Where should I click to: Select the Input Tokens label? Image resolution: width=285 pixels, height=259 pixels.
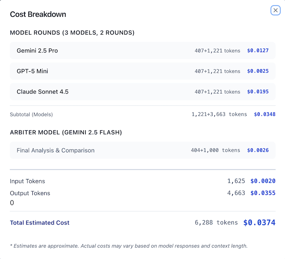click(27, 181)
